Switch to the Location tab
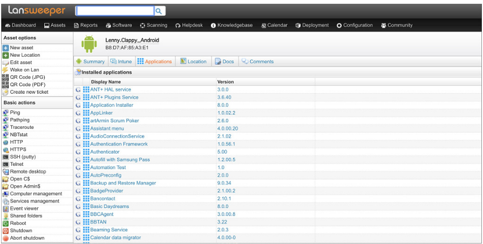The height and width of the screenshot is (244, 483). [193, 61]
